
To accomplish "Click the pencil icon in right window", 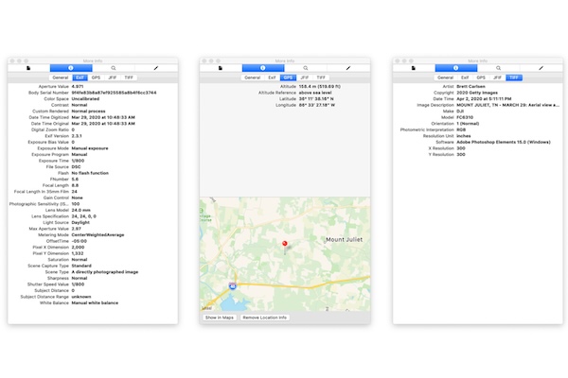I will [541, 68].
